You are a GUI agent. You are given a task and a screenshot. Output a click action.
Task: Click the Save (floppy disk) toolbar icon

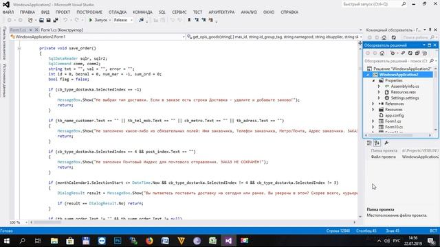(x=49, y=20)
